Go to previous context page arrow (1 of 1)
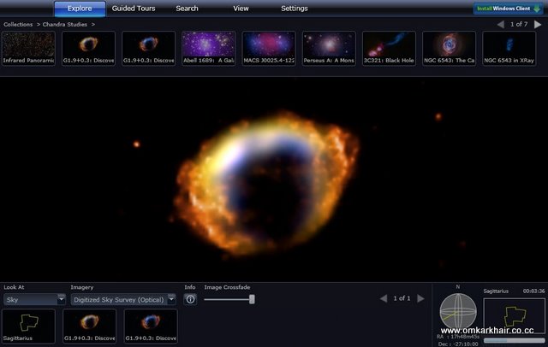 pyautogui.click(x=384, y=298)
